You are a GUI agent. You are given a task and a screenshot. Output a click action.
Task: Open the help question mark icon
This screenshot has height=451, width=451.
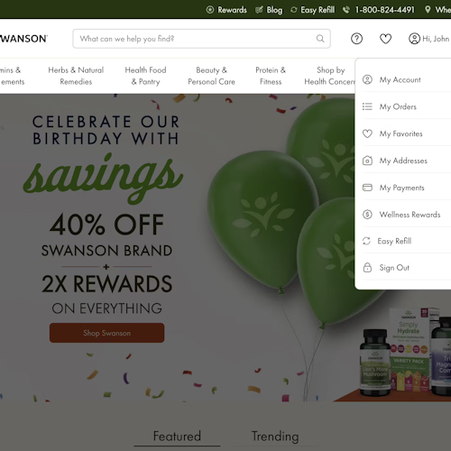pyautogui.click(x=356, y=39)
